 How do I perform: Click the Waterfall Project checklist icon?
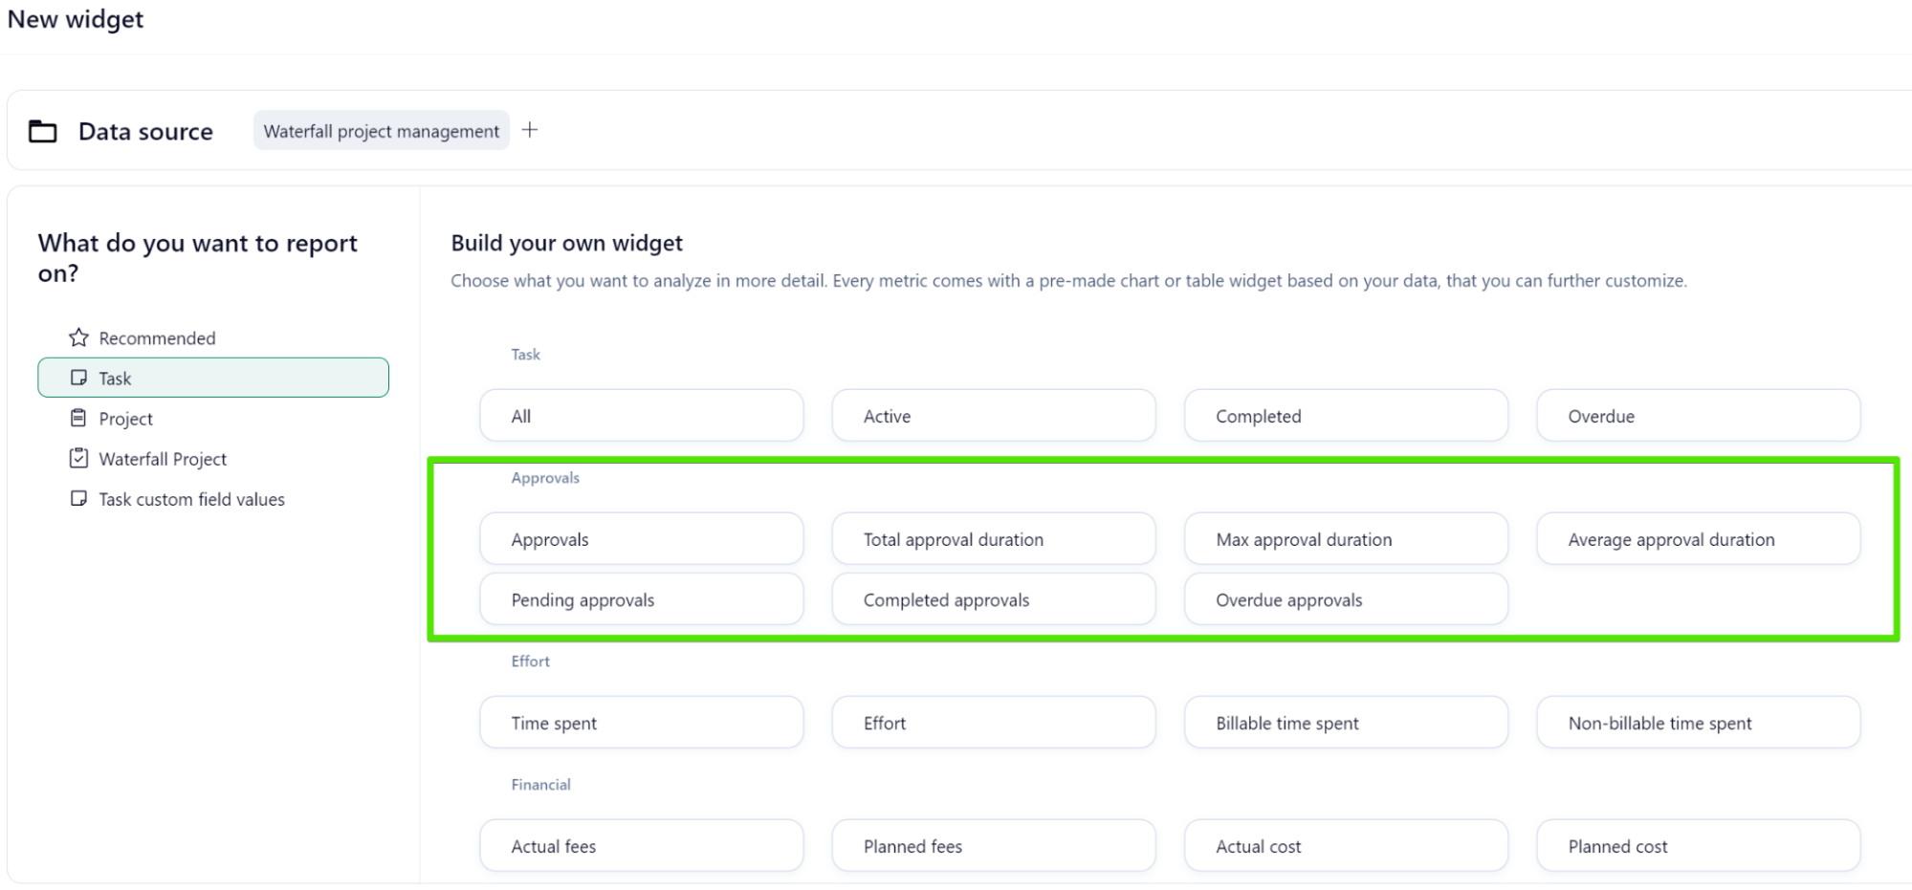tap(78, 458)
